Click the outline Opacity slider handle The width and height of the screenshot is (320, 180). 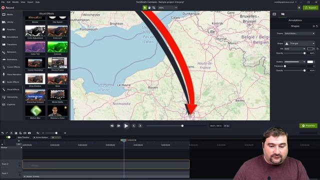pos(304,70)
